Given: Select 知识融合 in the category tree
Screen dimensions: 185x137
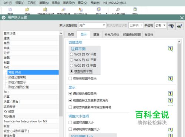Looking at the screenshot, I should click(x=31, y=116).
